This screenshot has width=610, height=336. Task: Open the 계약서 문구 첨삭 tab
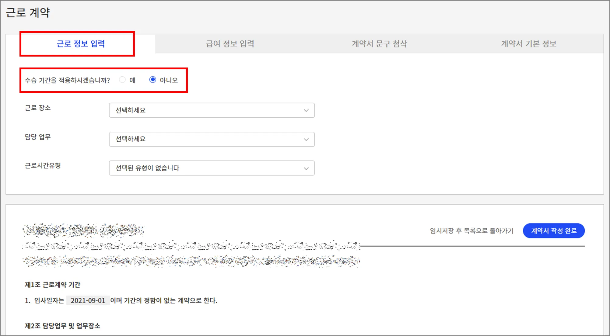pos(379,44)
